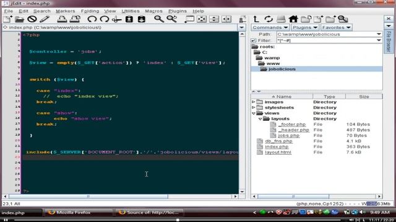This screenshot has width=396, height=222.
Task: Select layout.html in file list
Action: click(x=278, y=152)
